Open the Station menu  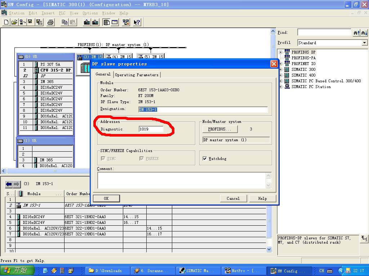[17, 13]
